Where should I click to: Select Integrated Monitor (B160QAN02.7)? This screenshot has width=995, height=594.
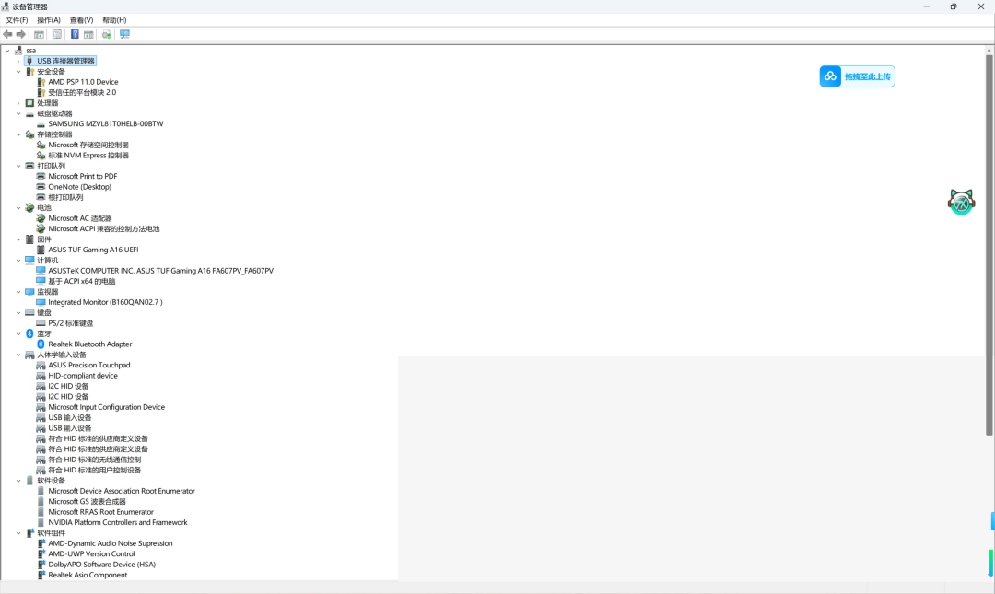coord(105,302)
